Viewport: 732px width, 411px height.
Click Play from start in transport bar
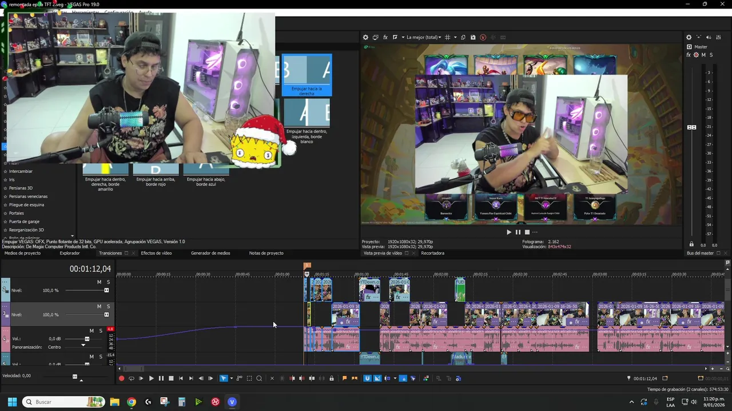pos(141,378)
